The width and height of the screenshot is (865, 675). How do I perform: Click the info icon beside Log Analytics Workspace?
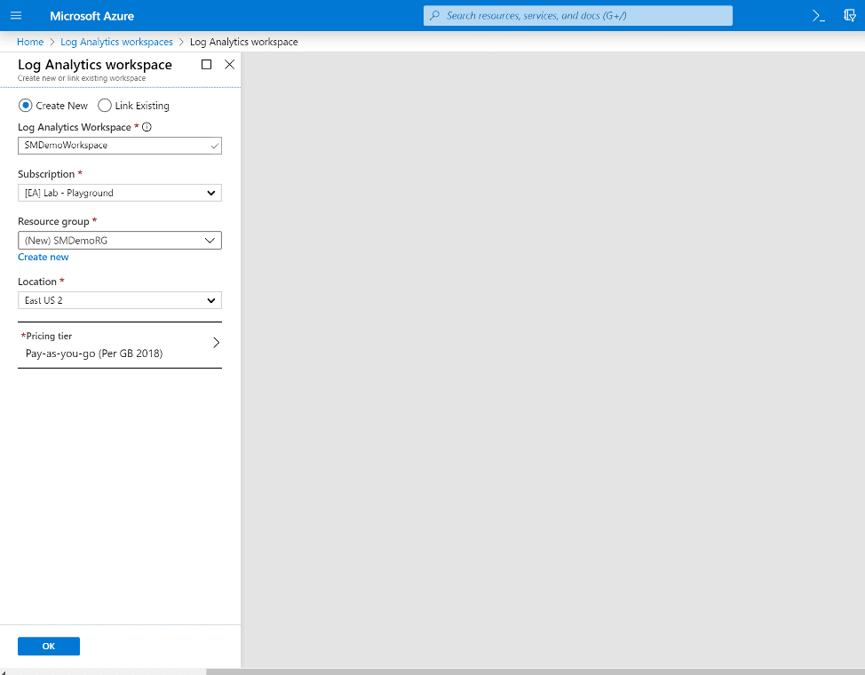pos(145,126)
